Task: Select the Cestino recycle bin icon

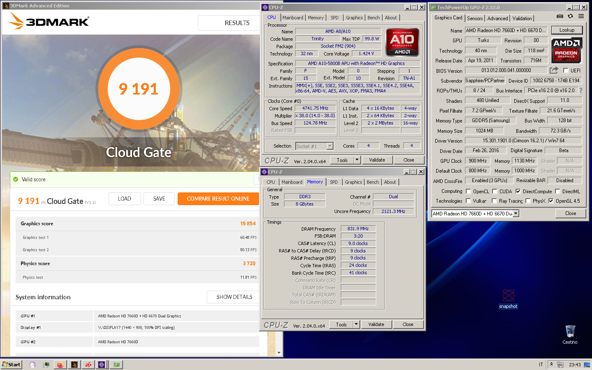Action: 570,335
